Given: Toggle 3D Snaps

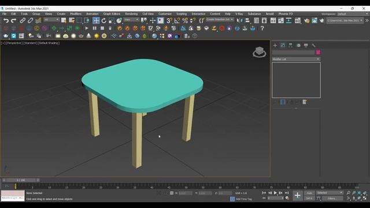Looking at the screenshot, I should tap(169, 21).
